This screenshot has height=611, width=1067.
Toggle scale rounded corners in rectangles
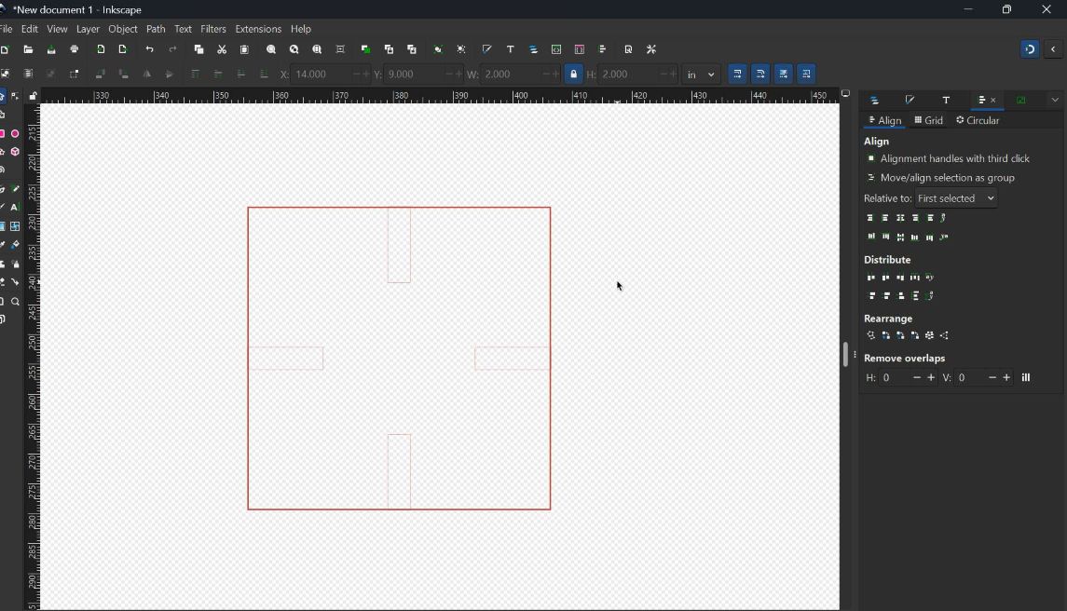760,75
